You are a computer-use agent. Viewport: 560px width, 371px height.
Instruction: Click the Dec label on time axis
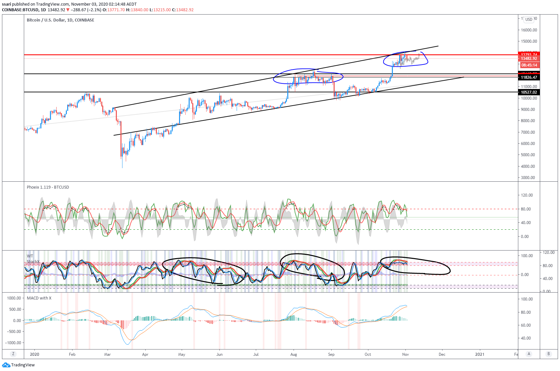pos(442,354)
